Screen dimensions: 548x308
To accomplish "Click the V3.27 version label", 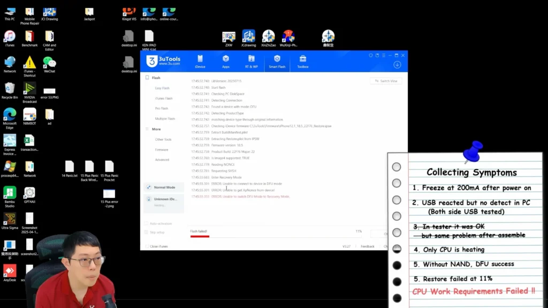I will 346,247.
